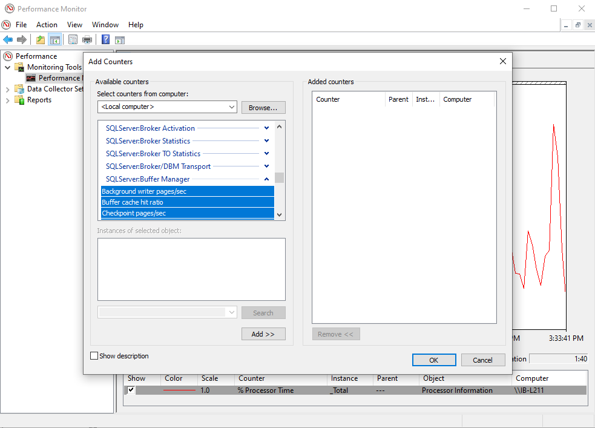The width and height of the screenshot is (595, 428).
Task: Click the forward navigation arrow
Action: coord(22,39)
